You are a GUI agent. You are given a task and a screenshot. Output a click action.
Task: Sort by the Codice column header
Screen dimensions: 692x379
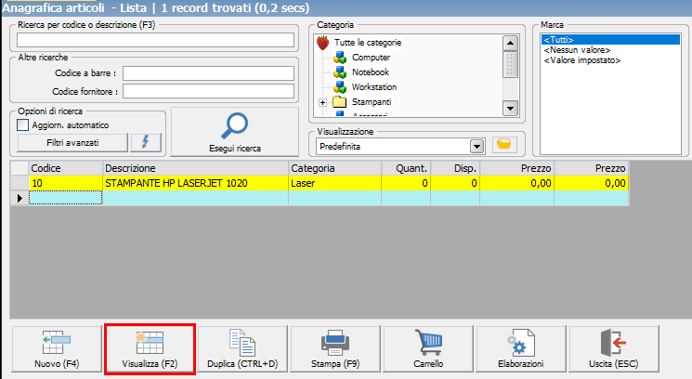[65, 168]
